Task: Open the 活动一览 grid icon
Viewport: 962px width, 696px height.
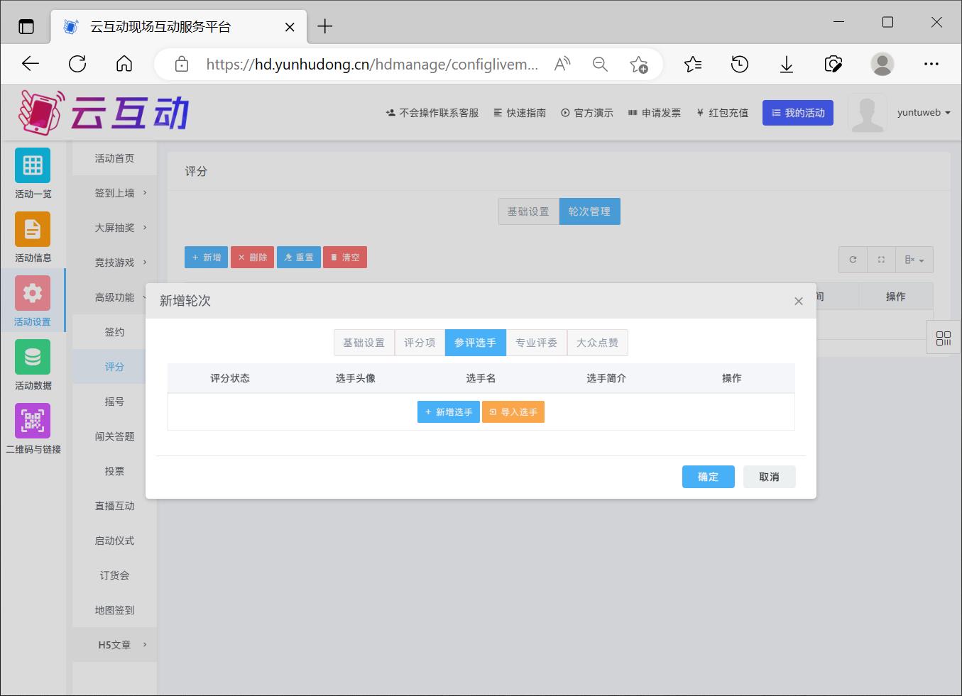Action: click(x=33, y=165)
